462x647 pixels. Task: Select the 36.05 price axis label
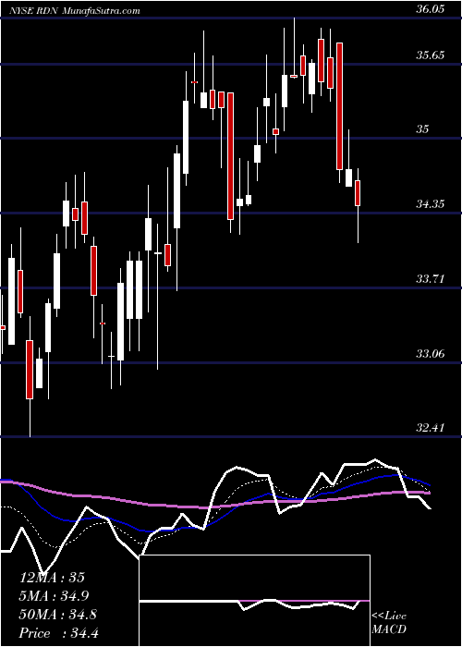430,9
